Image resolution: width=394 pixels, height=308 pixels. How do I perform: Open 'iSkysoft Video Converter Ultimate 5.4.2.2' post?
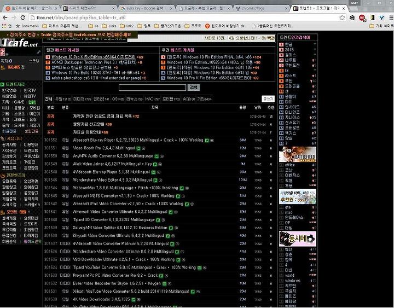click(118, 236)
